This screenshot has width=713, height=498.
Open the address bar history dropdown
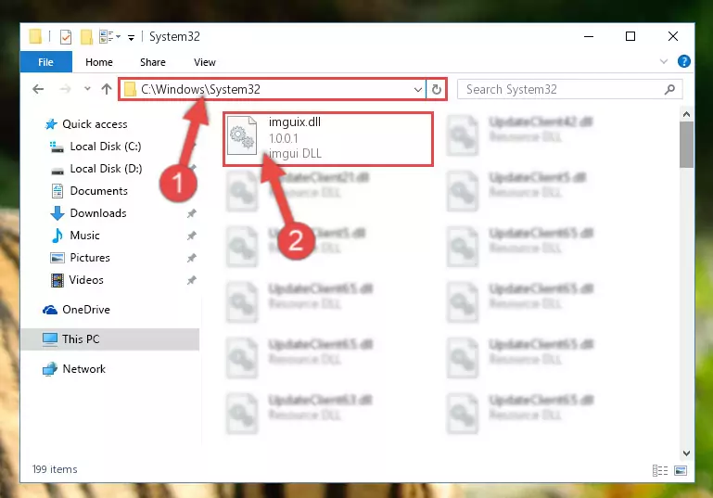tap(418, 90)
